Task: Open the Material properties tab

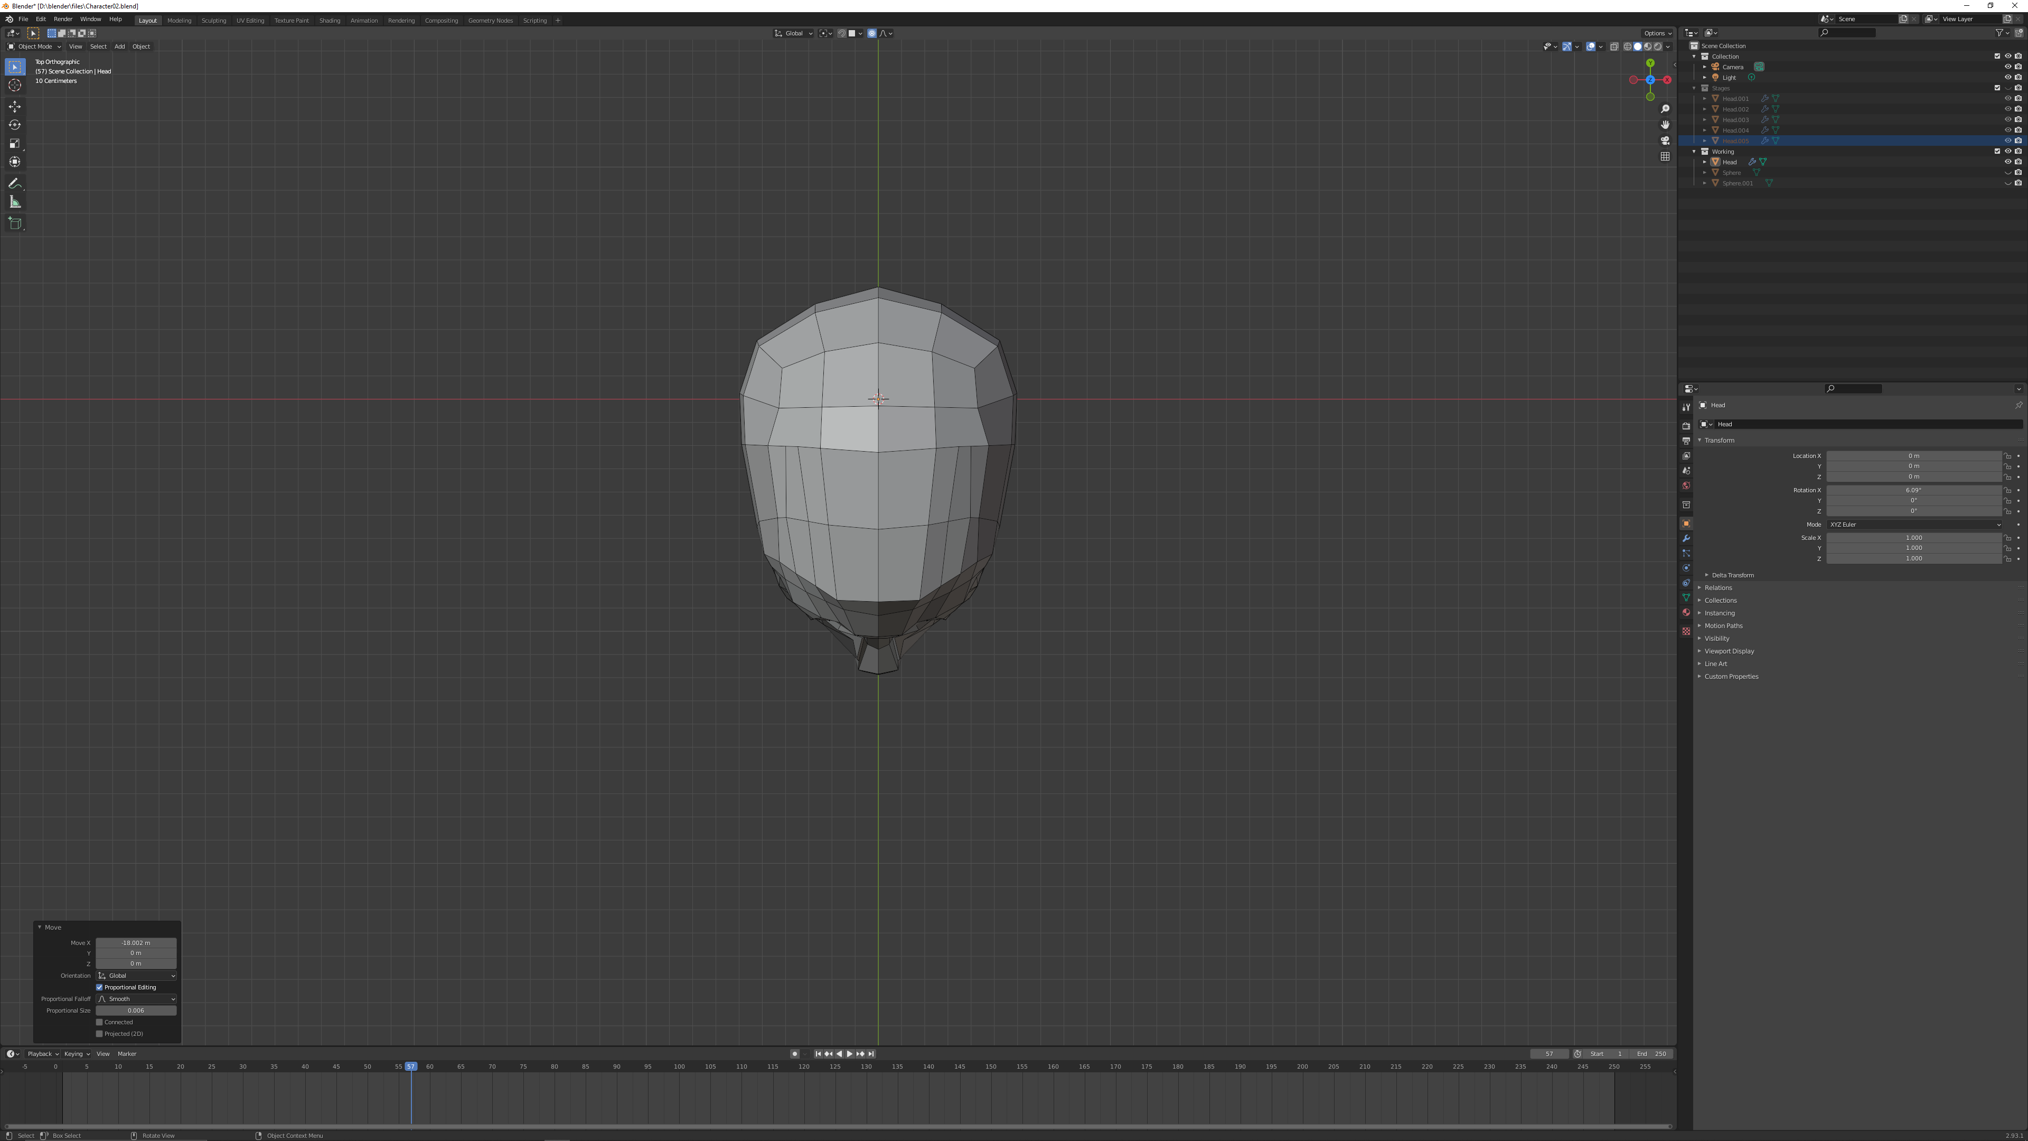Action: point(1686,613)
